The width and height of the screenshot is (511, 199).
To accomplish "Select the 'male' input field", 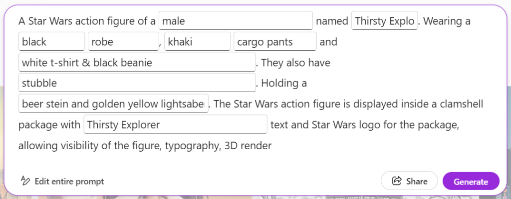I will coord(236,20).
